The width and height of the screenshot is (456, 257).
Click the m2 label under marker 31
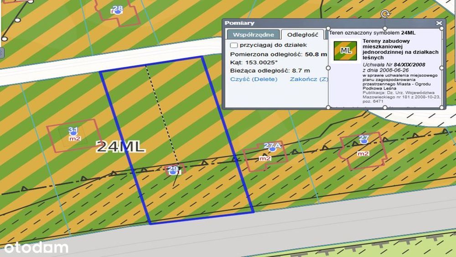point(74,138)
